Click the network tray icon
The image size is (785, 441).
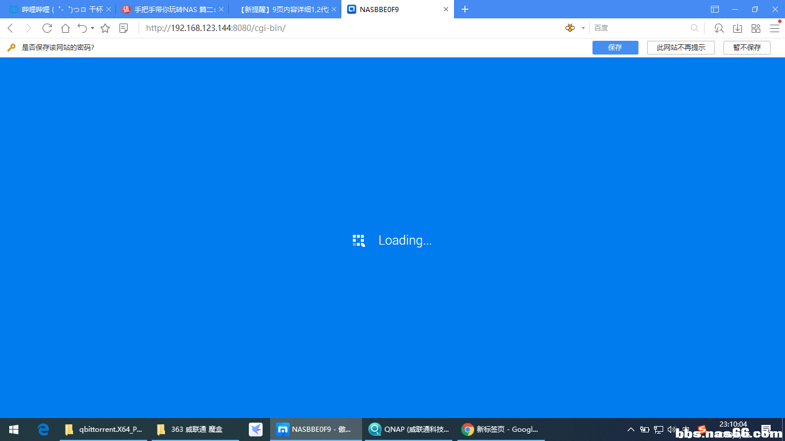(x=659, y=430)
